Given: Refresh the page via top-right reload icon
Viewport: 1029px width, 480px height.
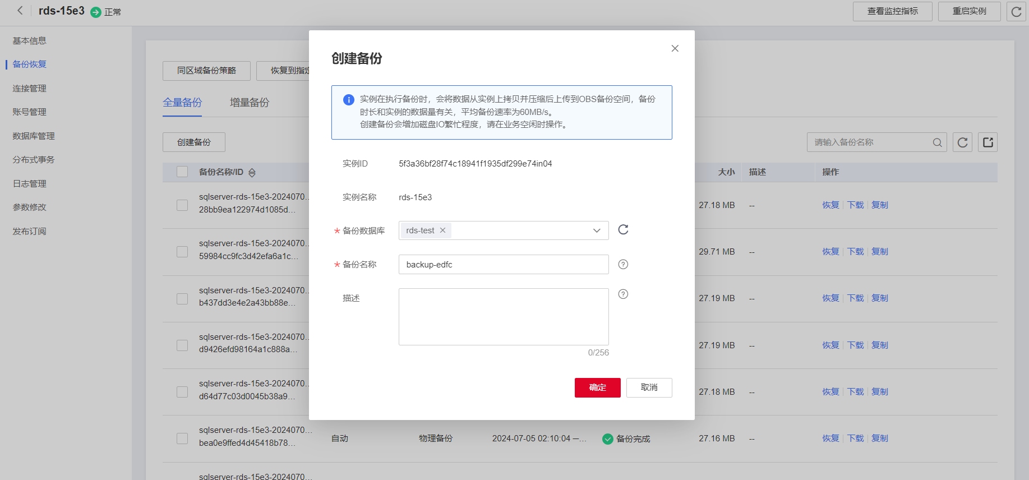Looking at the screenshot, I should (1016, 12).
